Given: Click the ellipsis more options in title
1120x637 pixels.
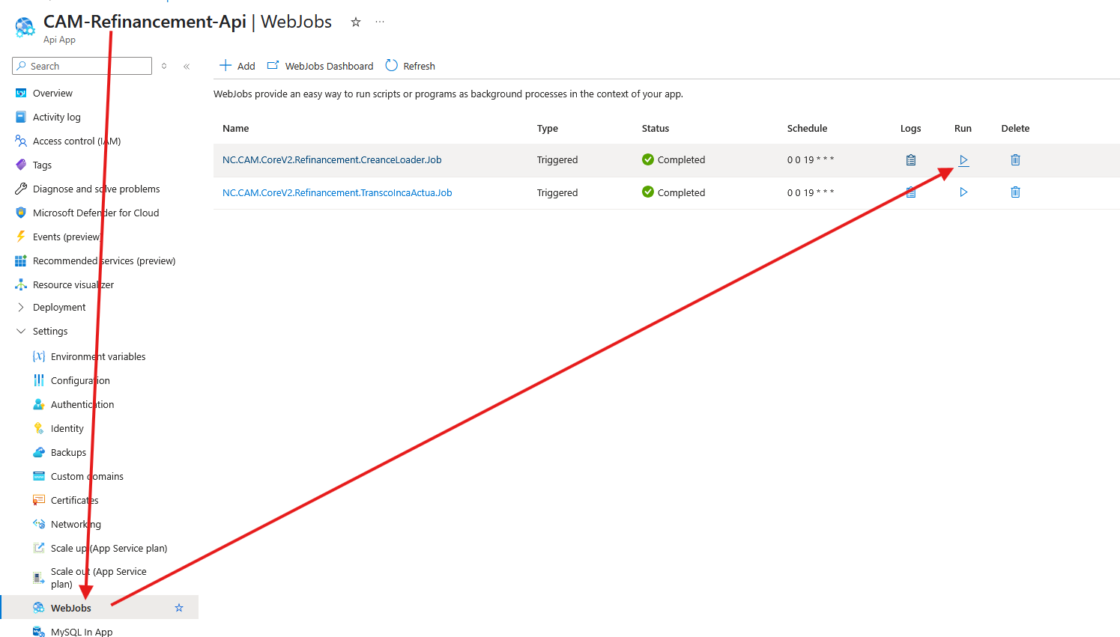Looking at the screenshot, I should pyautogui.click(x=380, y=22).
